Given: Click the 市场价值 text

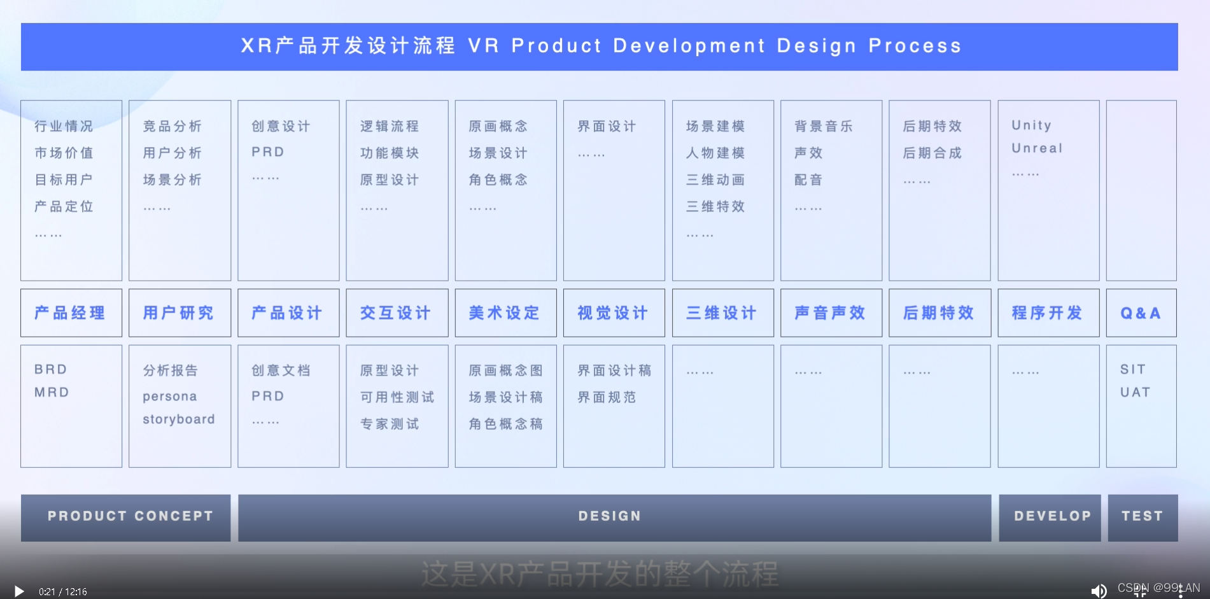Looking at the screenshot, I should point(64,153).
